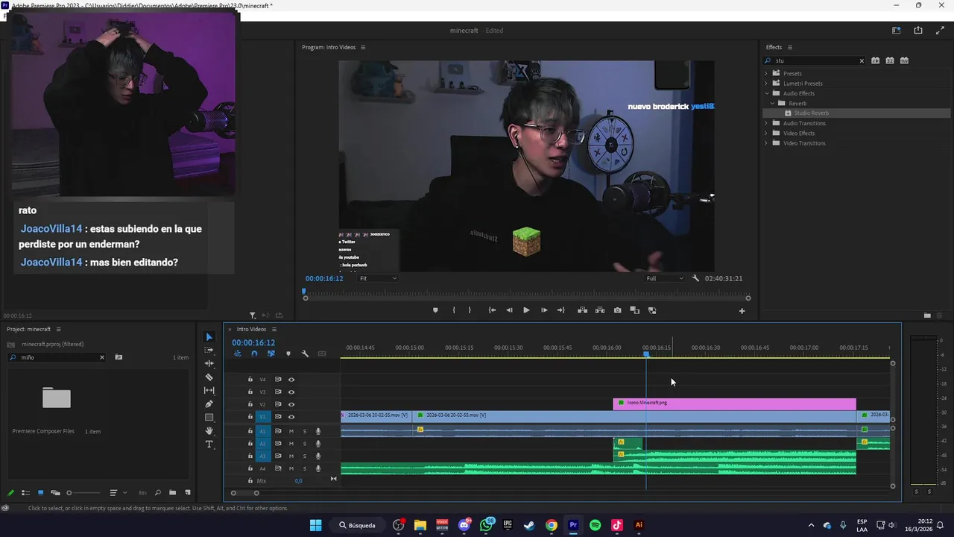
Task: Click the Lift button in Program monitor
Action: point(582,310)
